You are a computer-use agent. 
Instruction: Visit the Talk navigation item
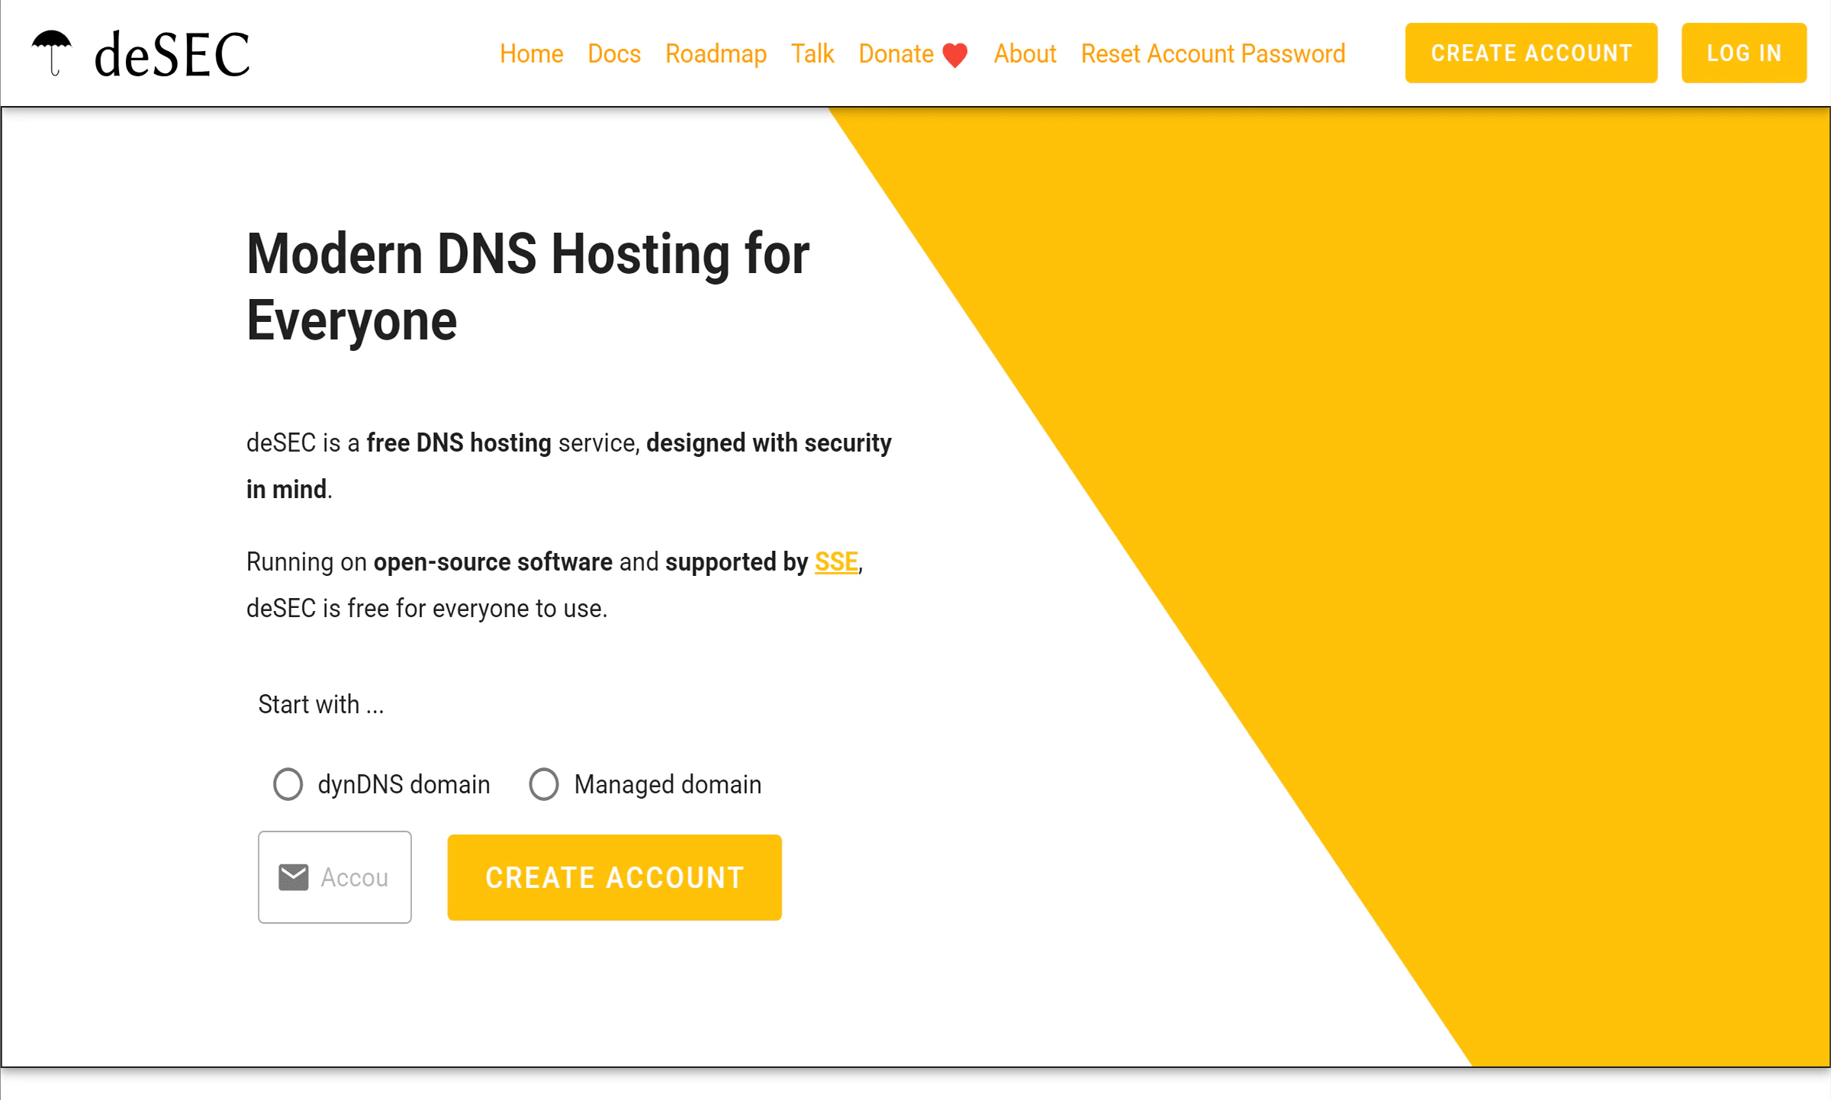pyautogui.click(x=813, y=53)
